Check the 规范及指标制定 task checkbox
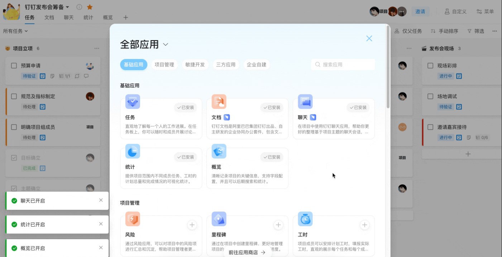 14,96
